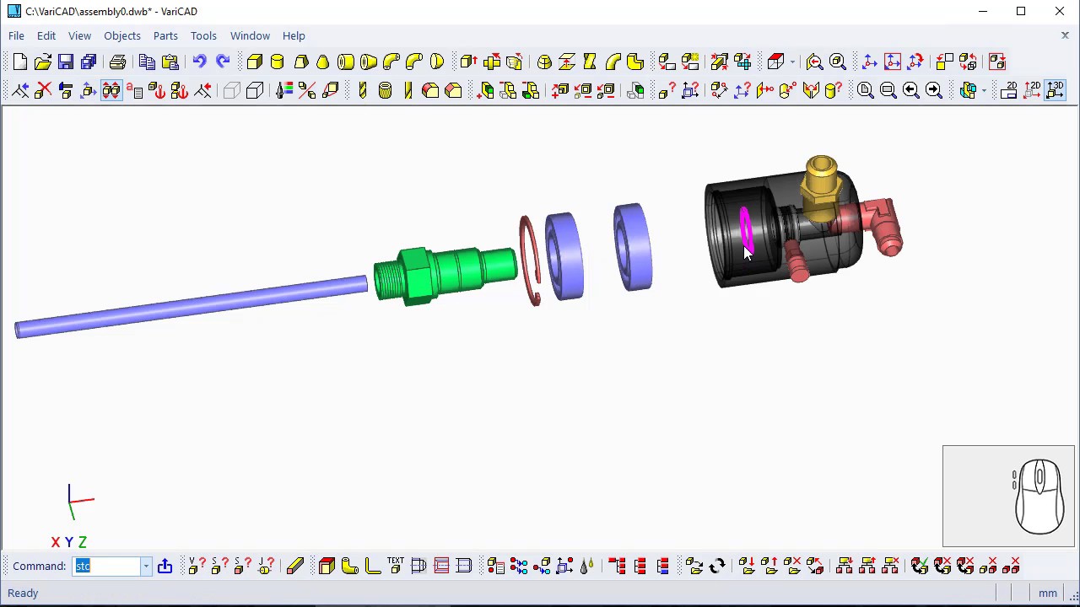
Task: Click the Save all icon
Action: click(x=89, y=62)
